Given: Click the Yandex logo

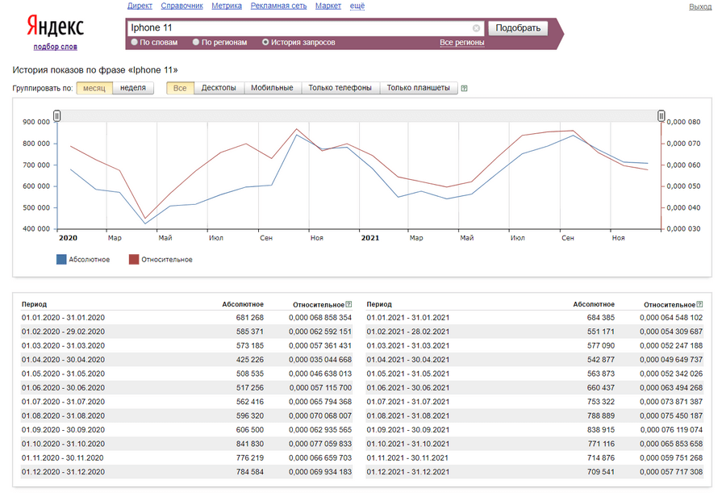Looking at the screenshot, I should pos(55,27).
